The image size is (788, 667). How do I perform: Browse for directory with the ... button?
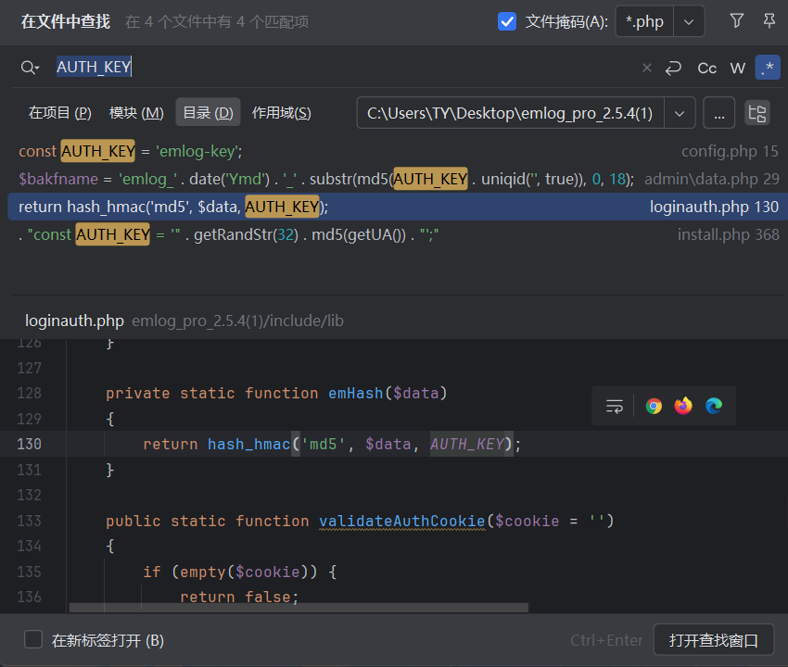719,113
